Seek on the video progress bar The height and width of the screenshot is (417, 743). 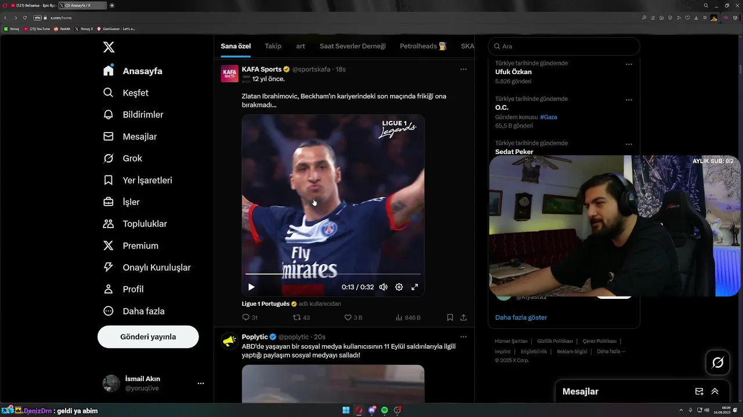[333, 274]
